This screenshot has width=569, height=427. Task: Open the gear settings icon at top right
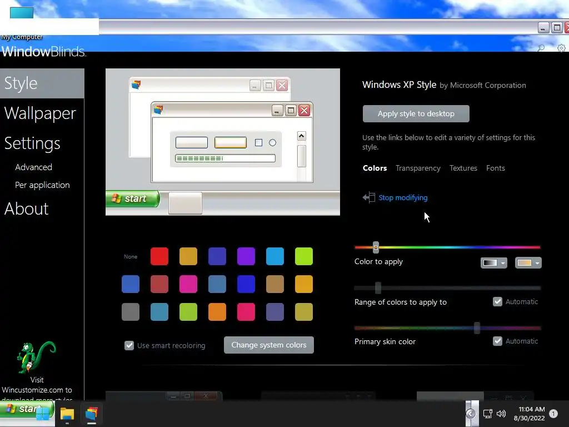click(561, 48)
